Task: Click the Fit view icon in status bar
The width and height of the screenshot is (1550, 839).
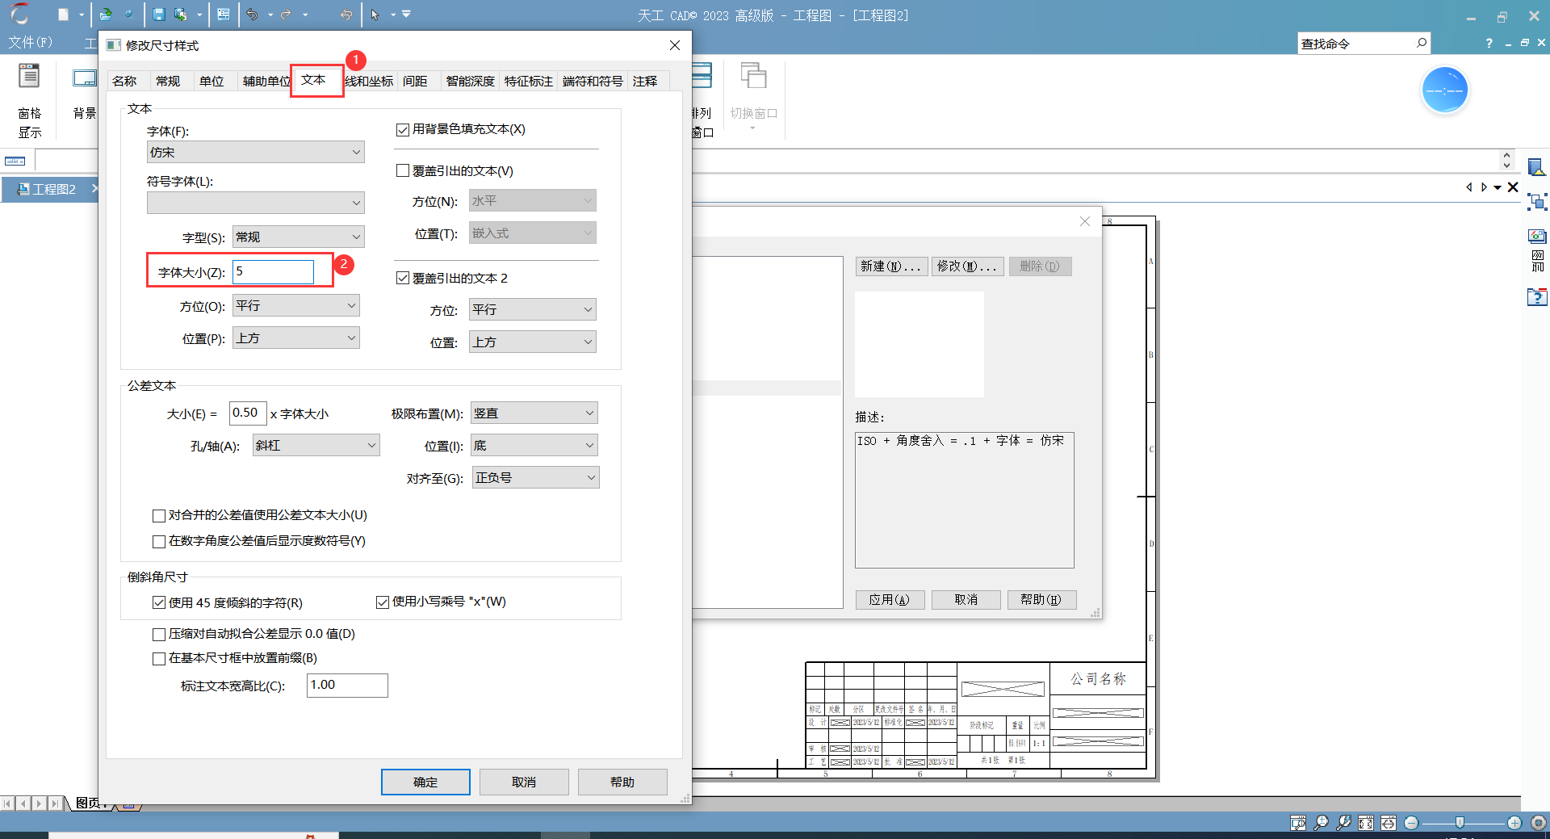Action: 1365,823
